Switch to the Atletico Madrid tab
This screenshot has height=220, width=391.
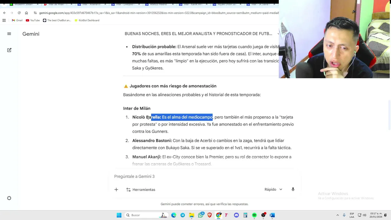(x=159, y=4)
